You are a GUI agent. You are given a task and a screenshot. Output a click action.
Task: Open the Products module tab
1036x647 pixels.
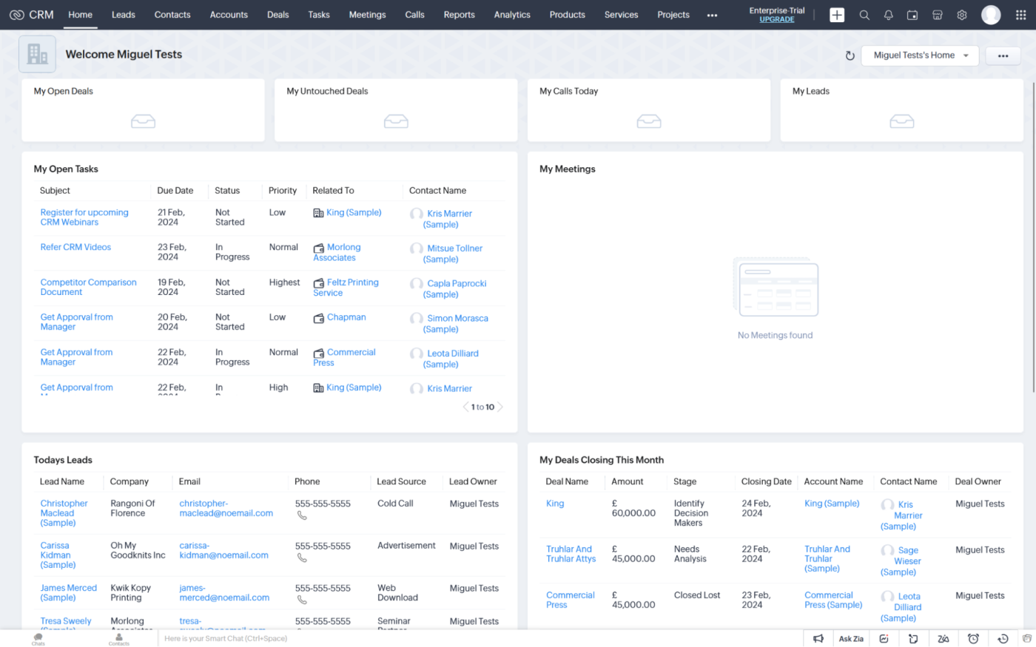click(x=568, y=15)
